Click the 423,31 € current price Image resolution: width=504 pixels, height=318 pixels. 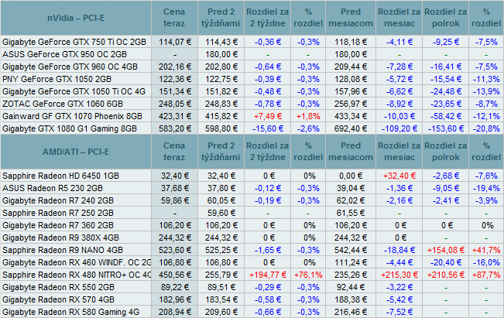click(x=174, y=116)
